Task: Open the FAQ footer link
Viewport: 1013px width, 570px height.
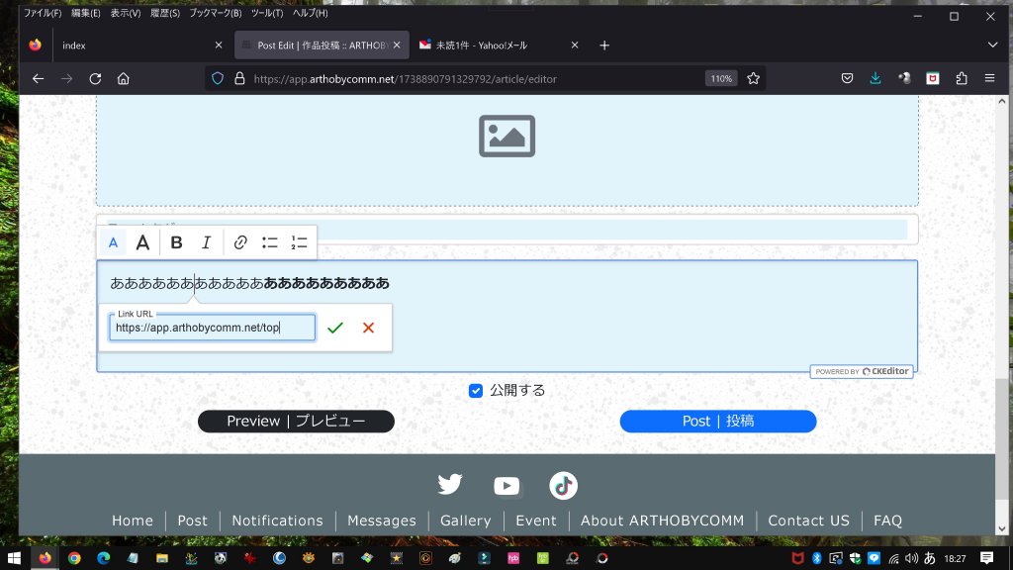Action: pyautogui.click(x=887, y=521)
